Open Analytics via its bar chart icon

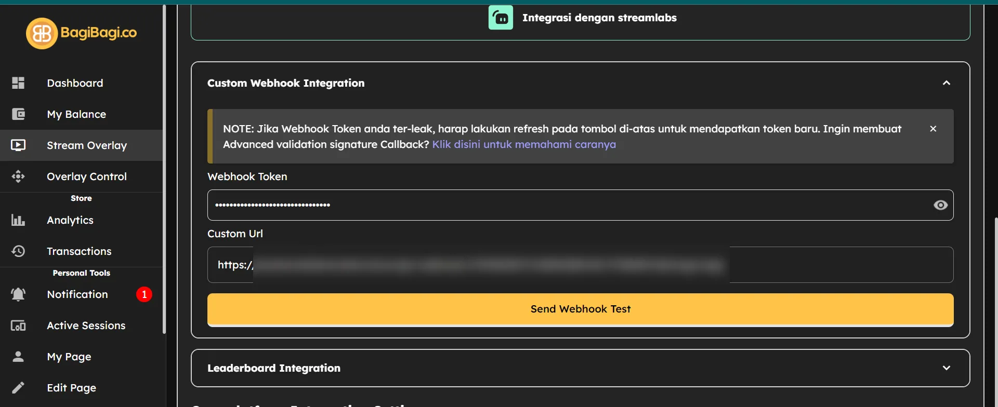coord(18,220)
